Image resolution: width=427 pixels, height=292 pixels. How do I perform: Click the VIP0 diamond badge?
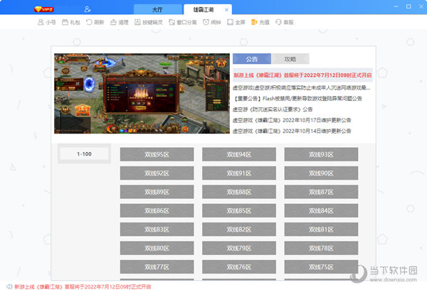point(44,9)
